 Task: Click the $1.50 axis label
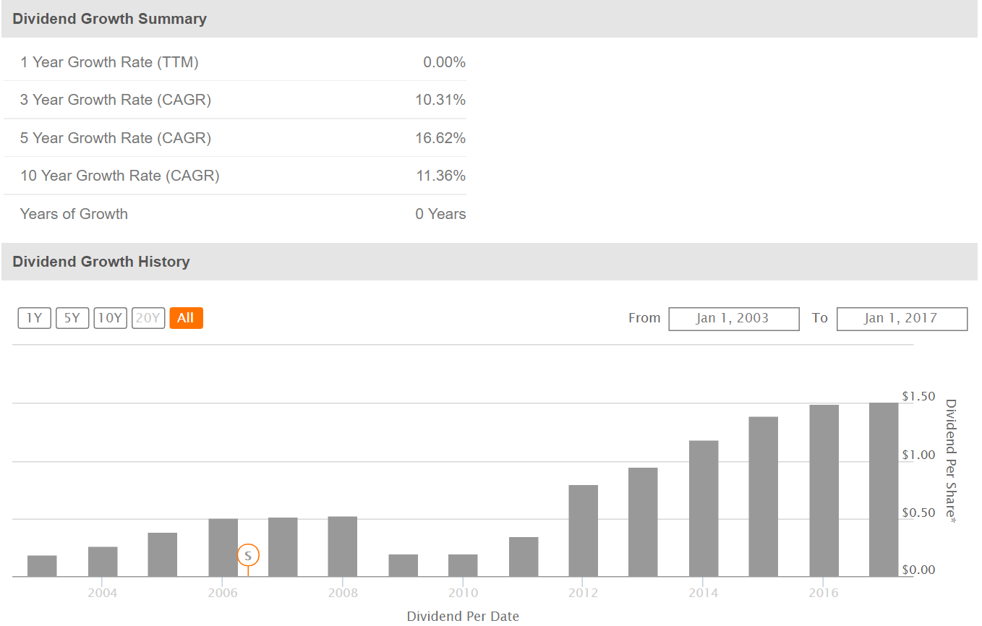pos(919,396)
